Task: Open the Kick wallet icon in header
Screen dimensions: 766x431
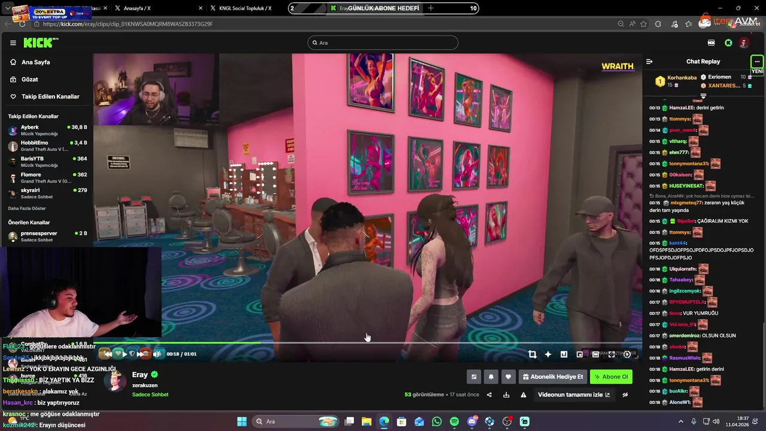Action: pyautogui.click(x=711, y=43)
